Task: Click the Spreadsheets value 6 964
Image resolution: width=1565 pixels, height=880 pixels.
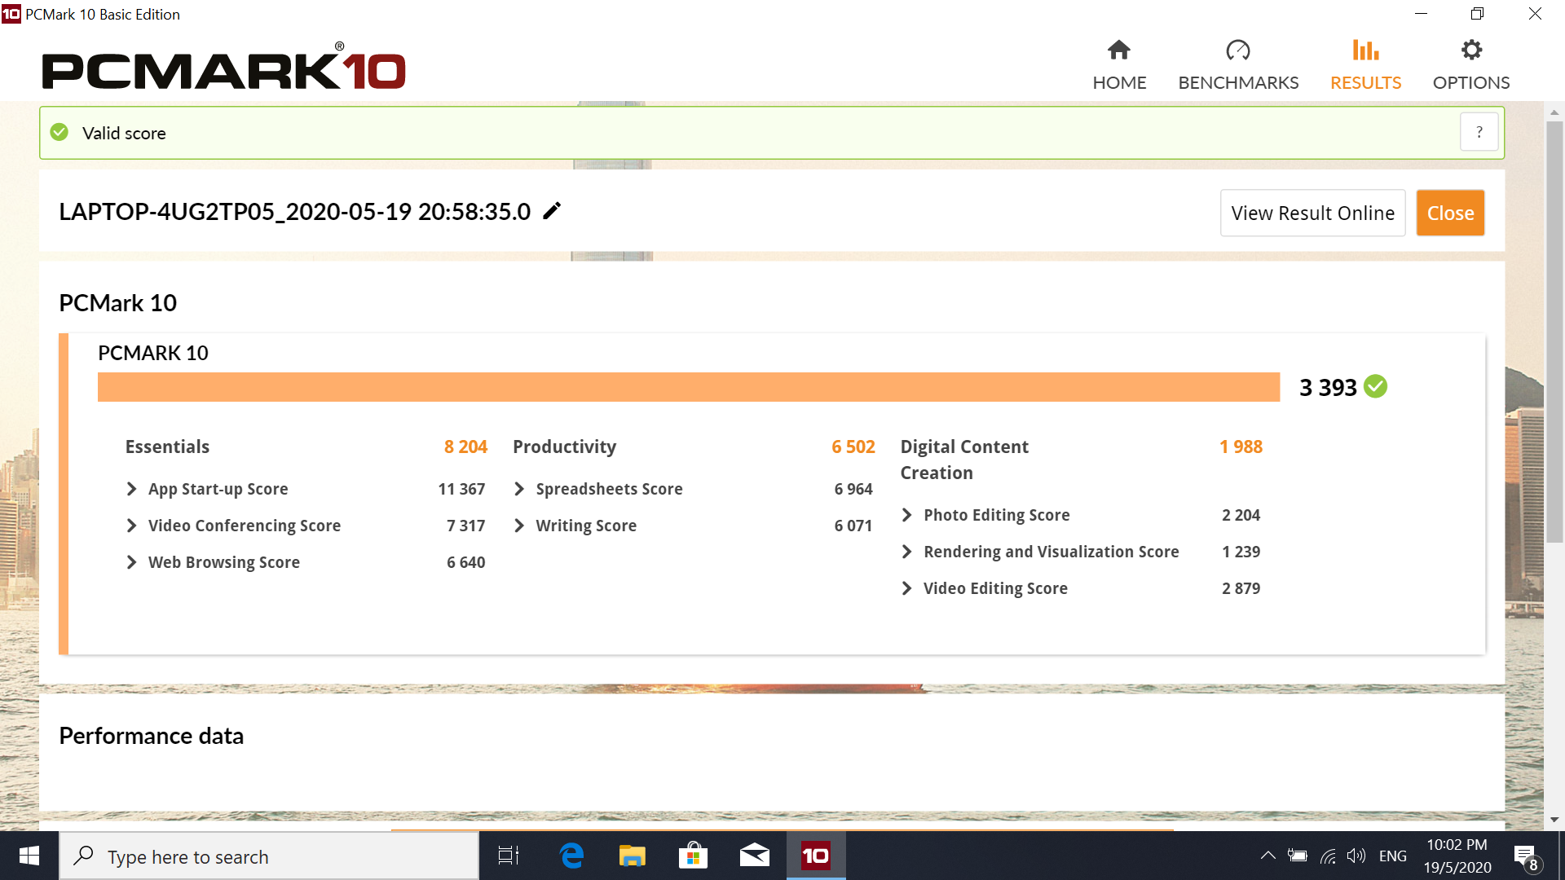Action: click(x=853, y=489)
